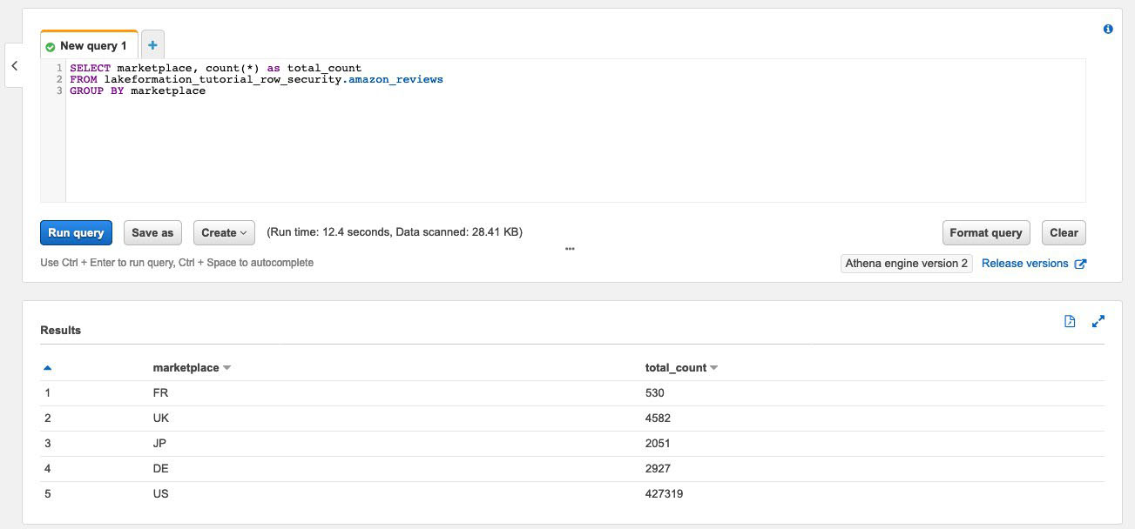The image size is (1135, 529).
Task: Toggle the ascending sort triangle on the row column
Action: (x=48, y=366)
